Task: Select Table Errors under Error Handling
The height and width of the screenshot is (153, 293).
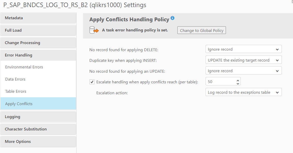Action: [16, 91]
